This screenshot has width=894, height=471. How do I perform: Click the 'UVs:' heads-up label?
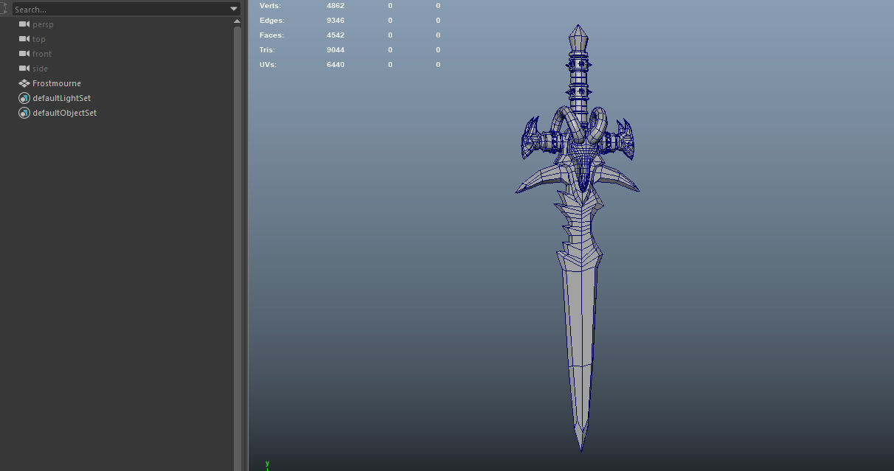(x=268, y=64)
